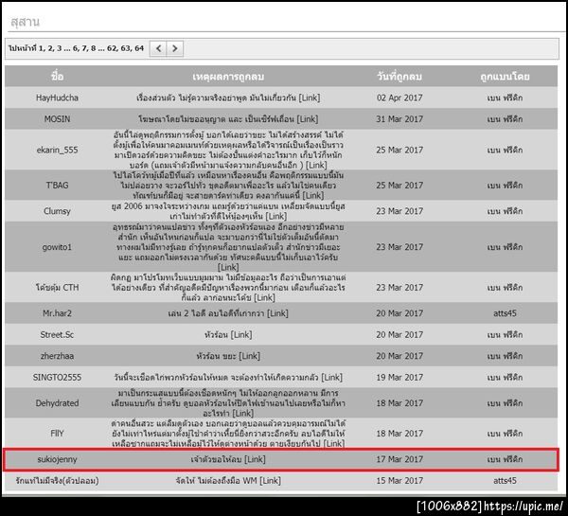The height and width of the screenshot is (516, 568).
Task: Click atts45 in the Mr.har2 row
Action: pos(505,313)
